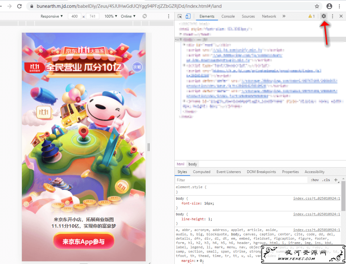Open the DevTools settings gear
This screenshot has height=264, width=346.
click(323, 16)
